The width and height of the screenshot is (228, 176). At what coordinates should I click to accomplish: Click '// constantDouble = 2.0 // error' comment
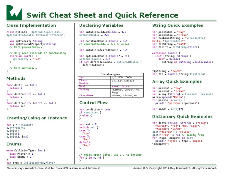pos(104,44)
